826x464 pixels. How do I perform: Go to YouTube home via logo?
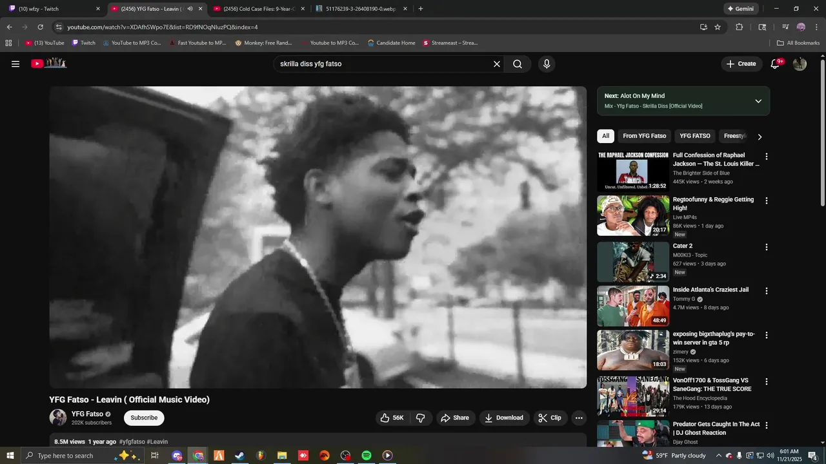point(49,63)
